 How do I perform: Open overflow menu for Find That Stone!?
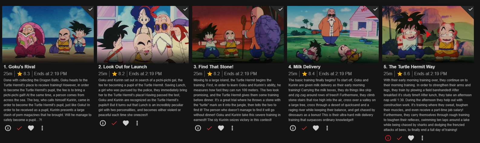click(232, 128)
